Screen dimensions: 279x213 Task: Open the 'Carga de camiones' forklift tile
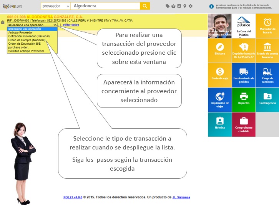pyautogui.click(x=267, y=75)
